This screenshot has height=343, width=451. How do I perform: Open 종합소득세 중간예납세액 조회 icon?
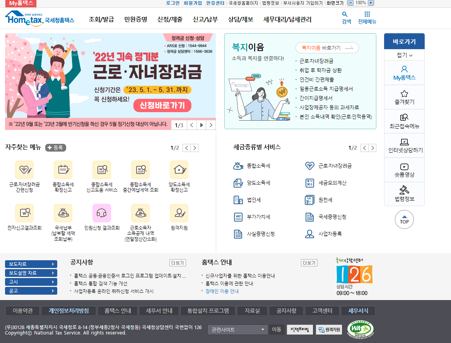point(140,170)
